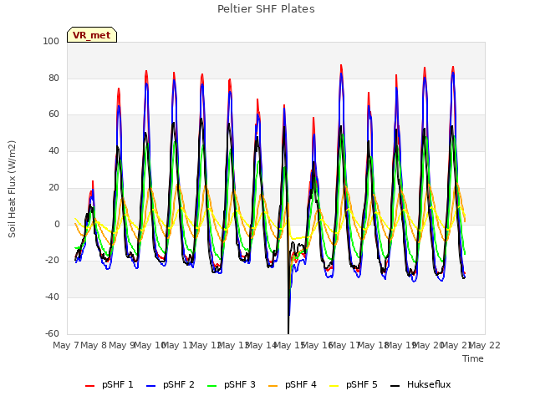Click the pSHF 2 blue legend swatch
This screenshot has width=535, height=401.
[150, 386]
